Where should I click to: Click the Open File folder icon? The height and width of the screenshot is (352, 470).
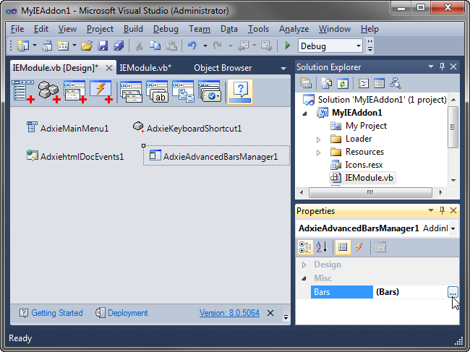click(87, 46)
